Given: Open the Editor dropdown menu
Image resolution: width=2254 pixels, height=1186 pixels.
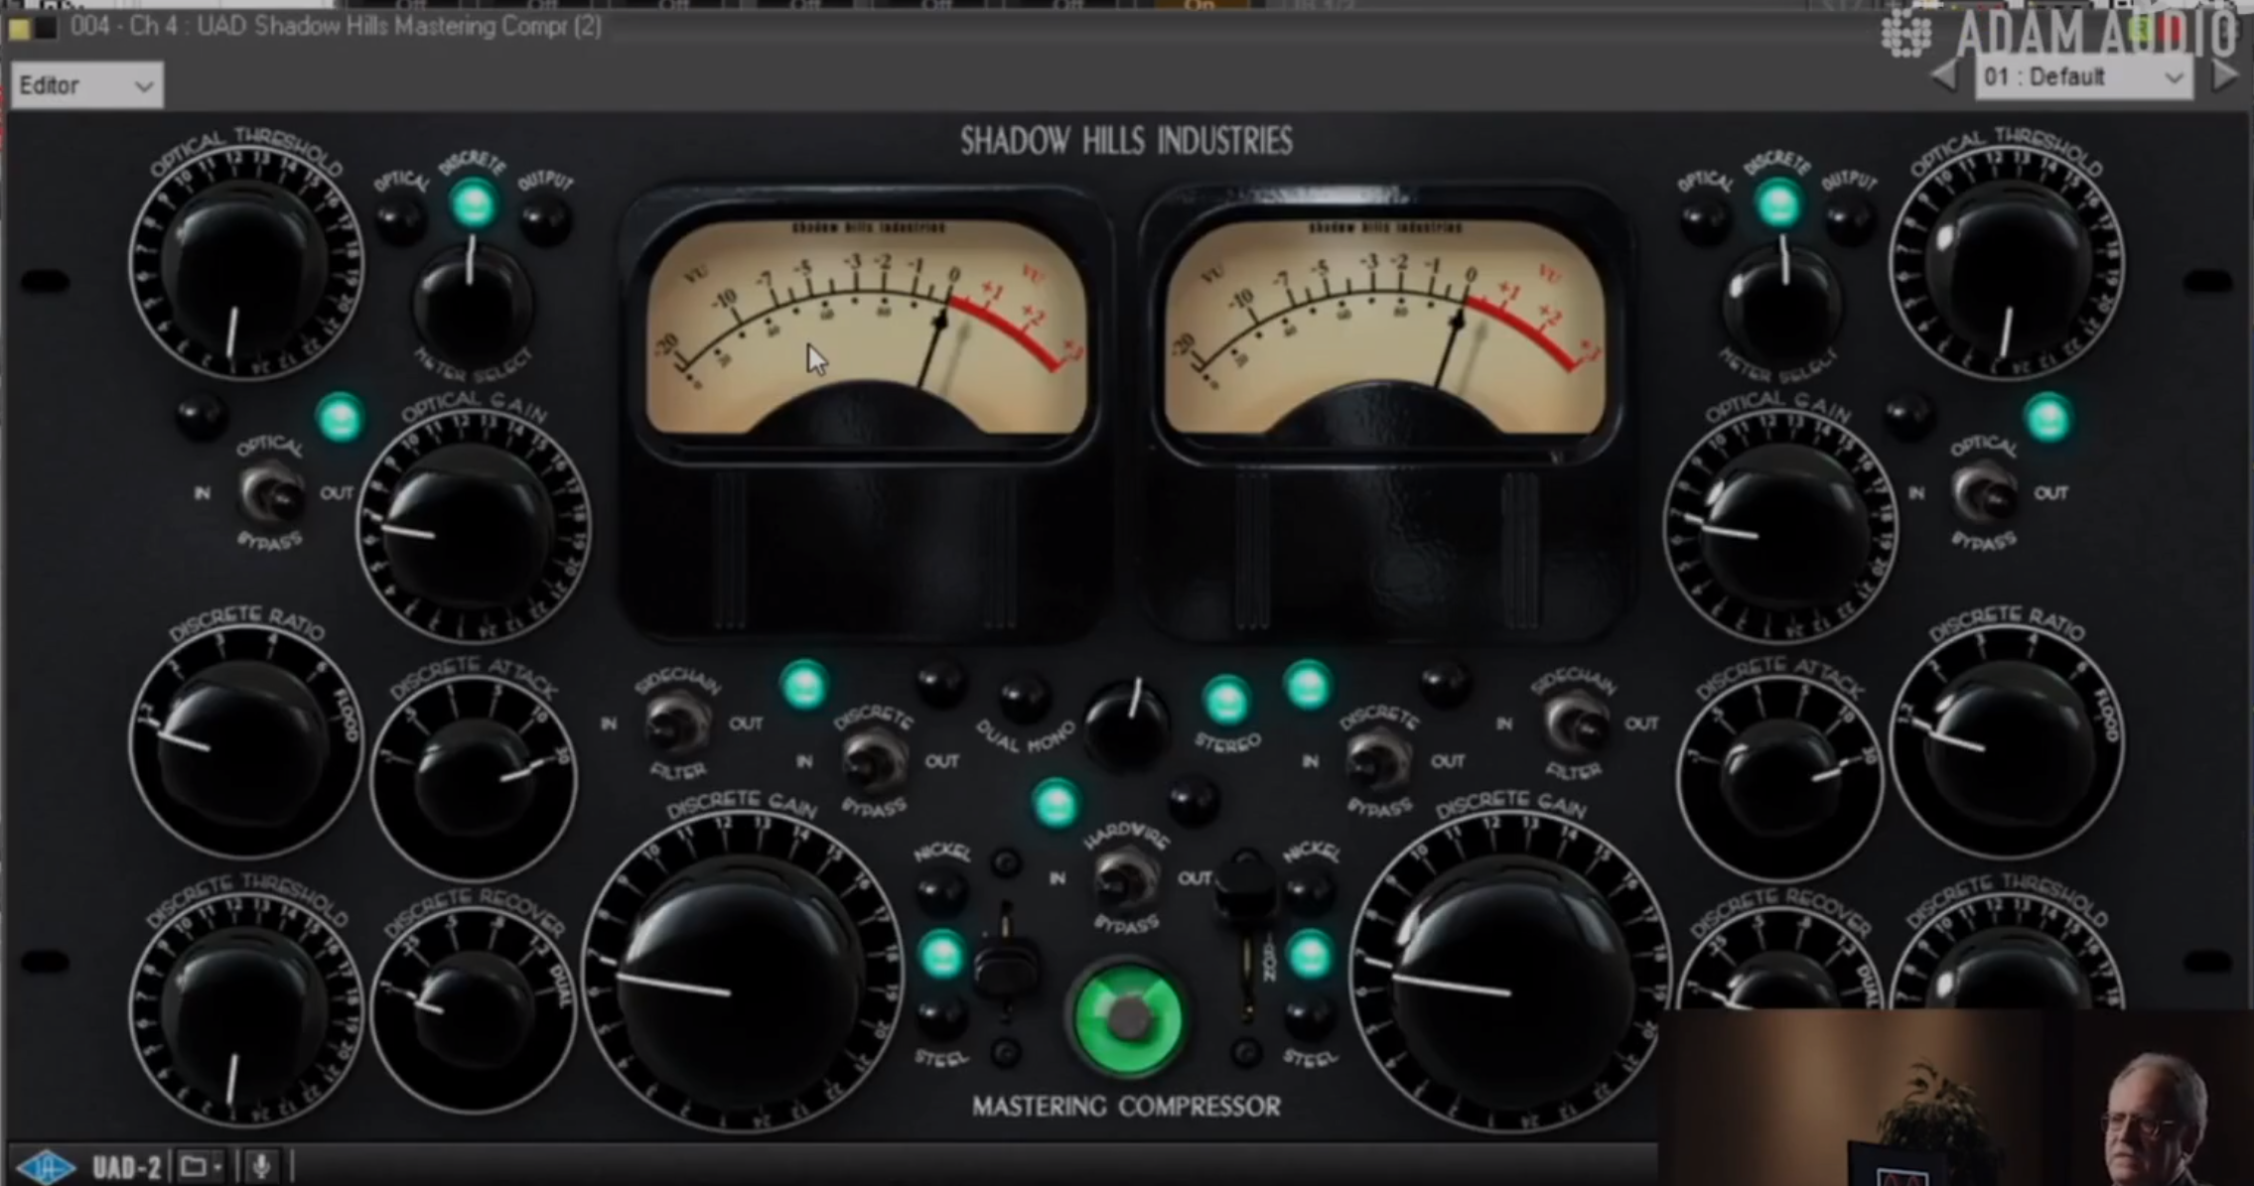Looking at the screenshot, I should coord(86,85).
